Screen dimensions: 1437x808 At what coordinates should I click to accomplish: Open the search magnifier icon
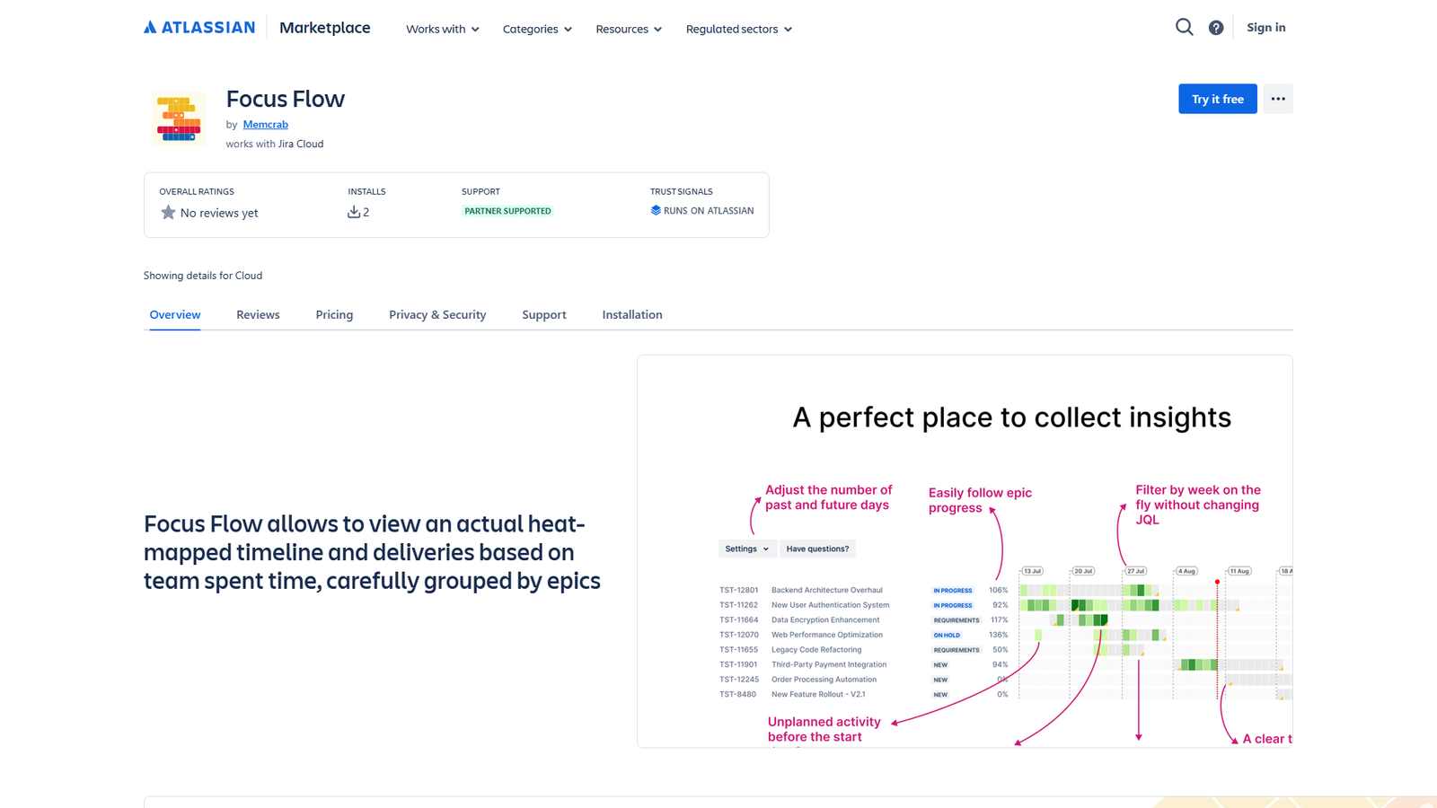(x=1184, y=27)
